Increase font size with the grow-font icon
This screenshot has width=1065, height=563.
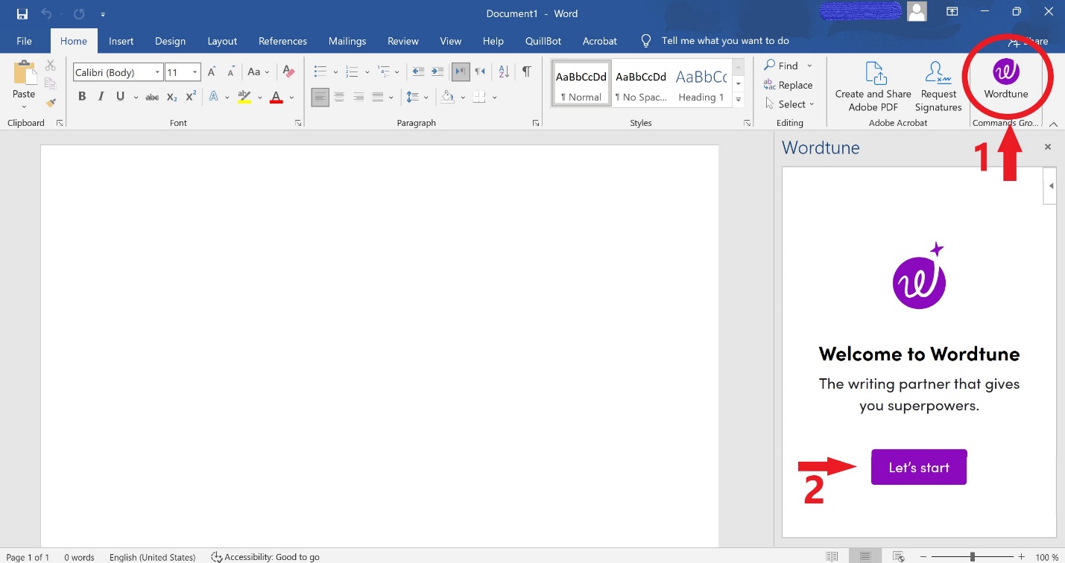[212, 72]
